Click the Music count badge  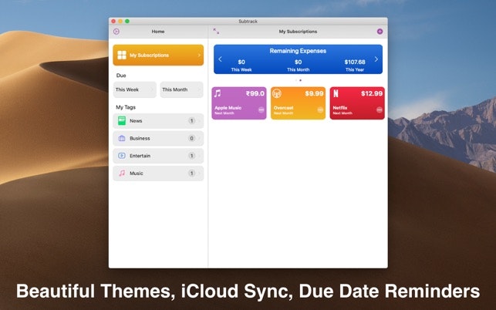click(x=191, y=173)
